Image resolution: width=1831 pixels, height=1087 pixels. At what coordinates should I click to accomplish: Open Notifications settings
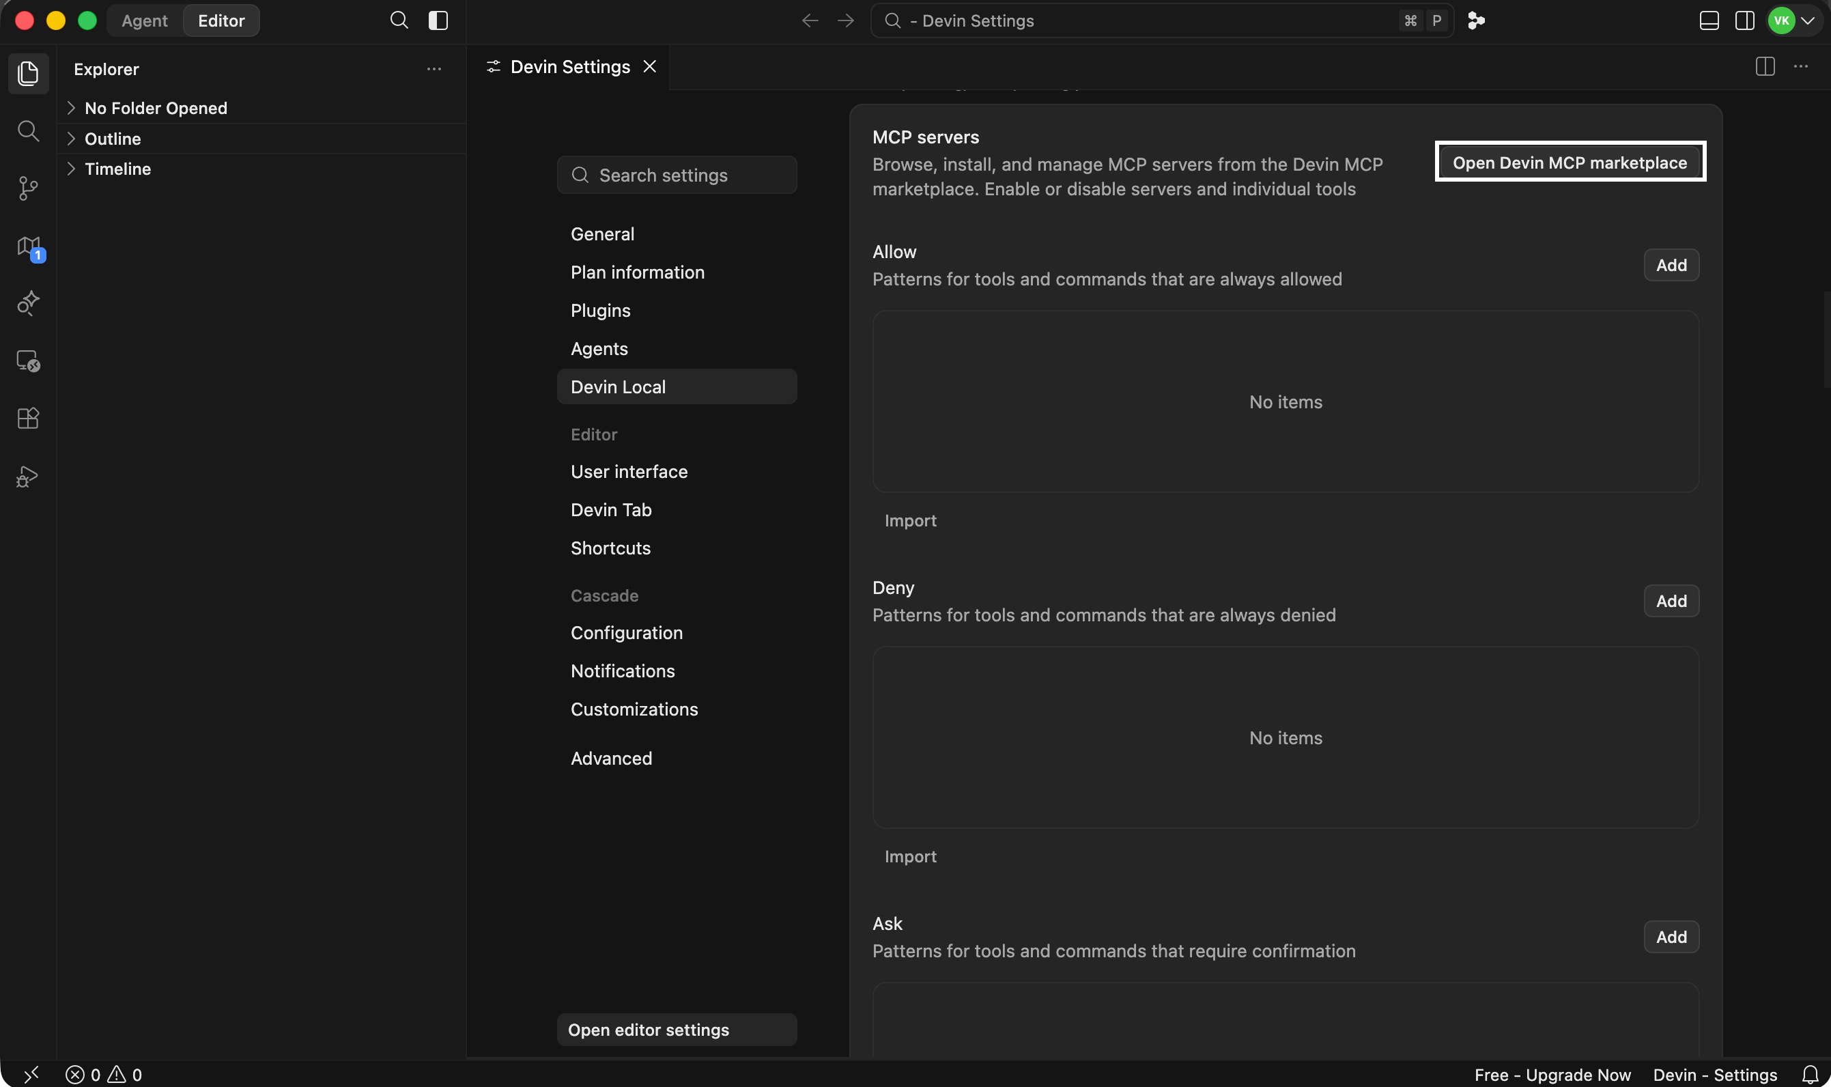point(677,671)
